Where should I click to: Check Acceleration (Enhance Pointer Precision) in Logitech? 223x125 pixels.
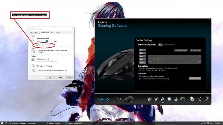[140, 79]
